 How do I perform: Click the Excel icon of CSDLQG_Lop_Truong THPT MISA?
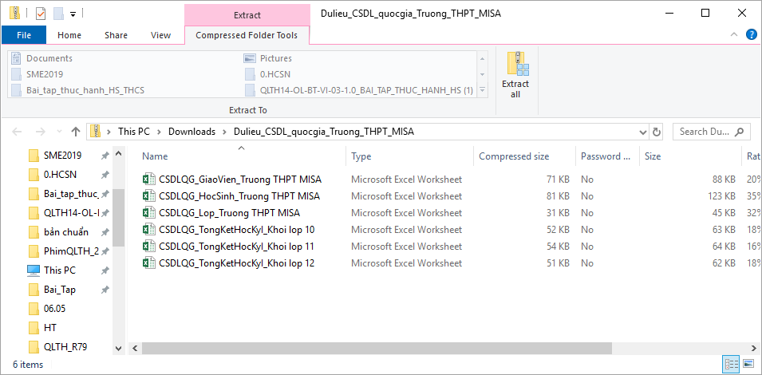[148, 213]
